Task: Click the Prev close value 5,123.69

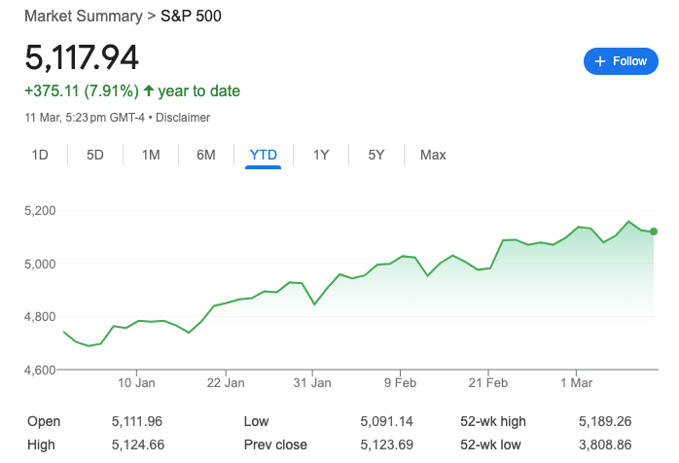Action: (x=387, y=445)
